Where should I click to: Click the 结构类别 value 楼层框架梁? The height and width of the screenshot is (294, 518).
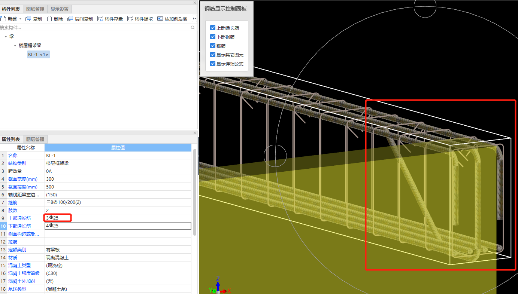pyautogui.click(x=118, y=163)
